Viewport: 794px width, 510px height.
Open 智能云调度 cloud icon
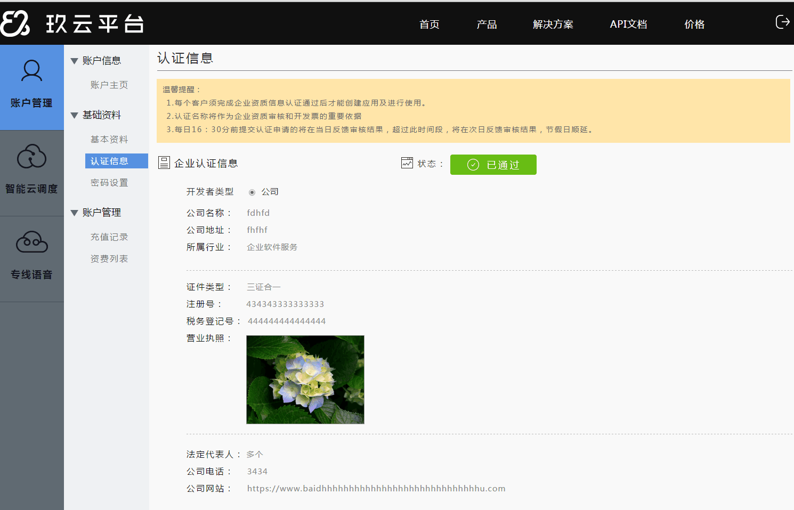click(31, 156)
